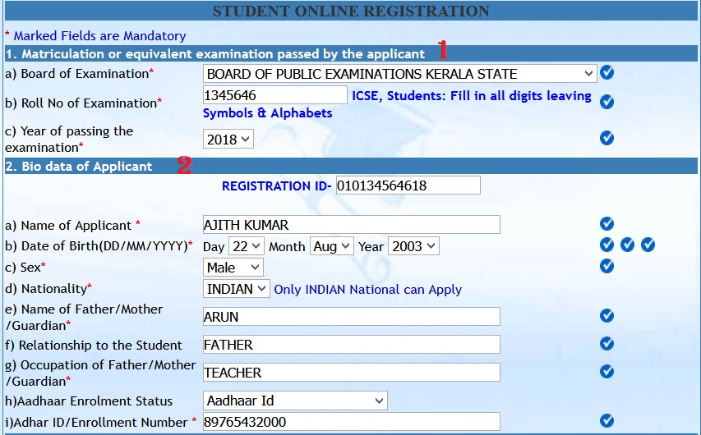Click the Relationship field containing FATHER
The width and height of the screenshot is (701, 435).
[352, 345]
